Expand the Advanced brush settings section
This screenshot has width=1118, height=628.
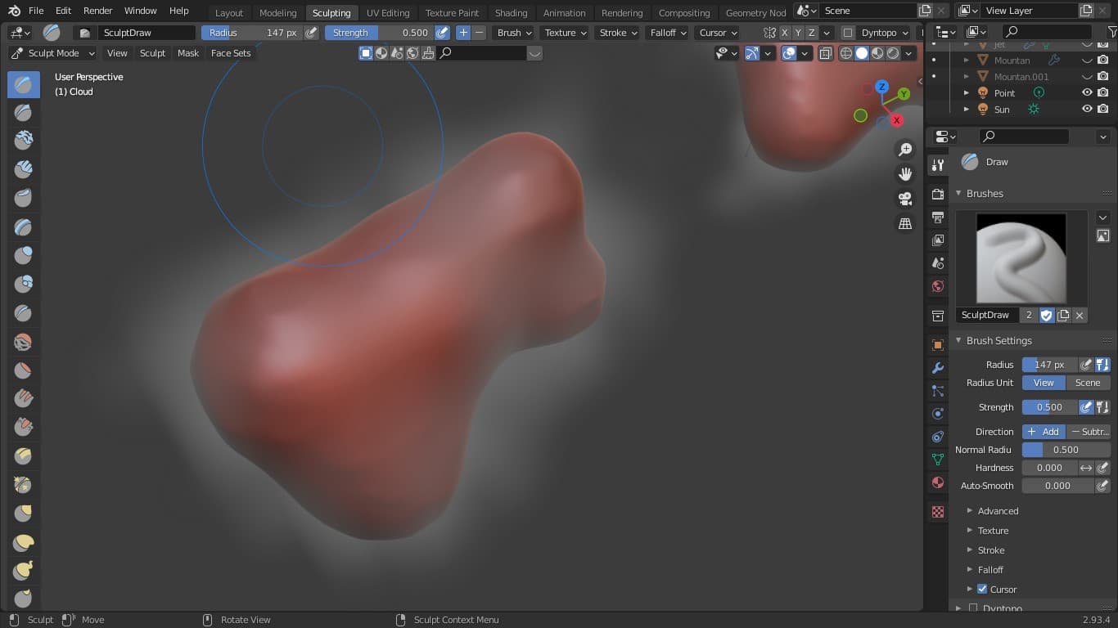point(998,511)
